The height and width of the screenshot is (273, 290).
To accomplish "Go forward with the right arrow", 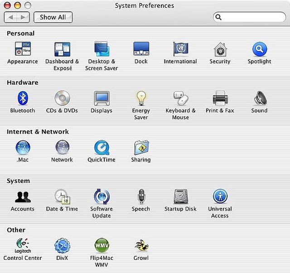I will pos(23,17).
